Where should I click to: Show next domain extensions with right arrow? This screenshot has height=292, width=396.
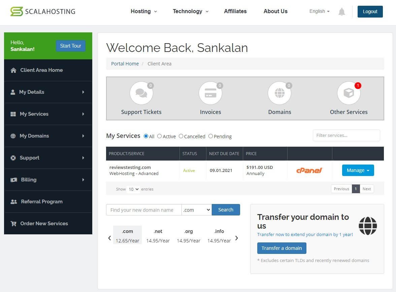tap(237, 238)
